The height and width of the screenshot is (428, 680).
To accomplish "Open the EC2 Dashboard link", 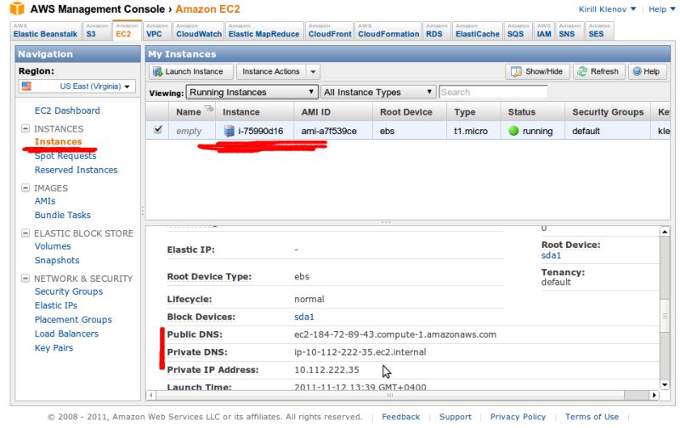I will pyautogui.click(x=67, y=110).
